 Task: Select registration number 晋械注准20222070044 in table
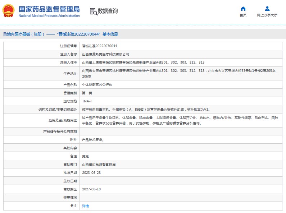100,46
